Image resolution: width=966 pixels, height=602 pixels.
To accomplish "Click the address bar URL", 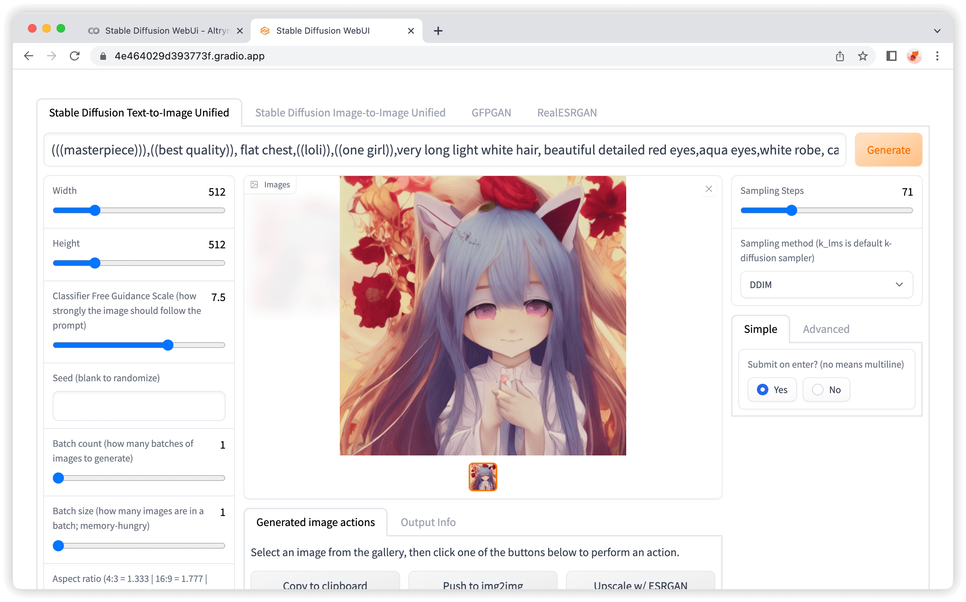I will [x=189, y=56].
